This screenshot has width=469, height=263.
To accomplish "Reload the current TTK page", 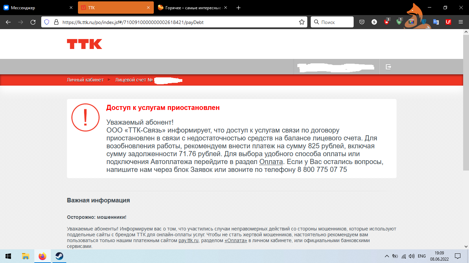I will click(x=33, y=22).
